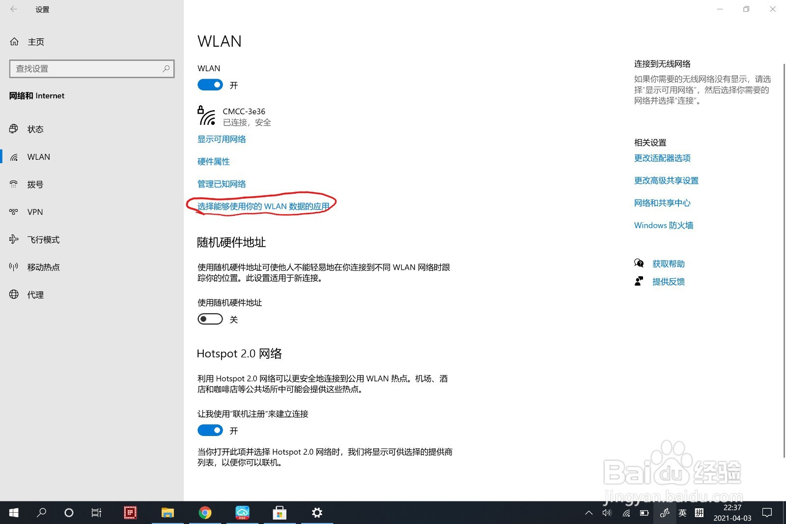Image resolution: width=786 pixels, height=524 pixels.
Task: Turn off the WLAN toggle
Action: (x=210, y=85)
